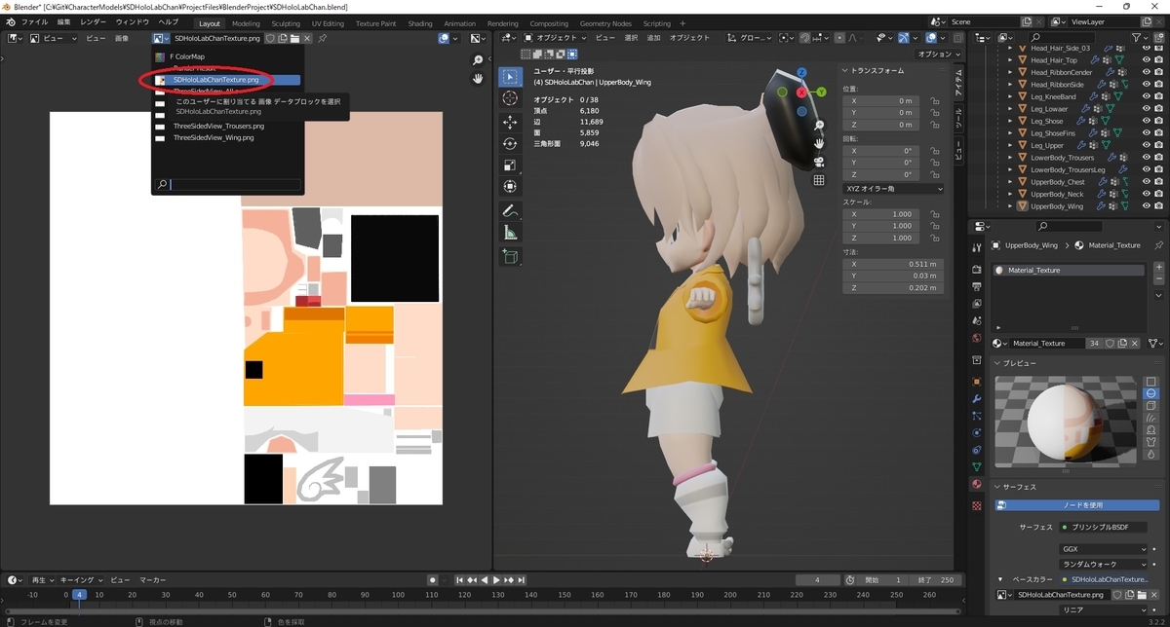Screen dimensions: 1170x627
Task: Open the Material properties tab icon
Action: pos(977,484)
